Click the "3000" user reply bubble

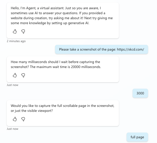(x=140, y=93)
